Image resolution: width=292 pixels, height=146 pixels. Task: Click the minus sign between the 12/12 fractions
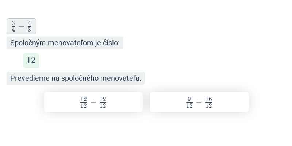click(93, 102)
